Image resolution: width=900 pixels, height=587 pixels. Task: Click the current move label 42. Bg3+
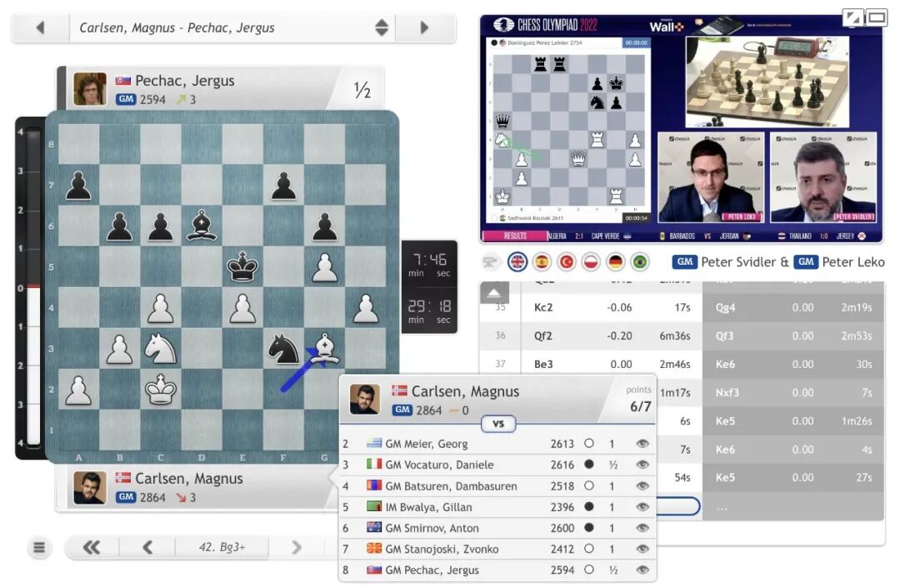222,548
